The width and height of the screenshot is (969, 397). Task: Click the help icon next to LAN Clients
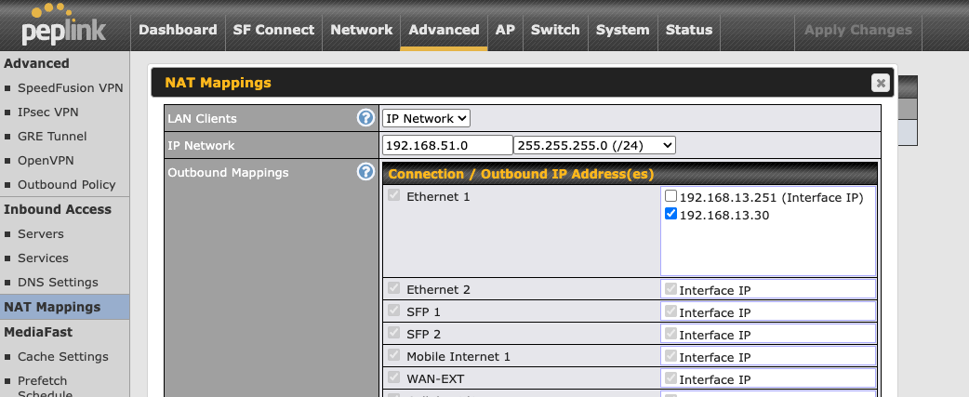[x=365, y=118]
